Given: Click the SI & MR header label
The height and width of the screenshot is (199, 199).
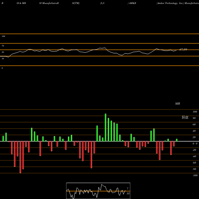Looking at the screenshot, I should (x=21, y=3).
